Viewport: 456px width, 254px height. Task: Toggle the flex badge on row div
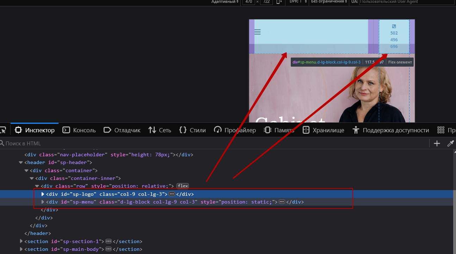(x=183, y=186)
